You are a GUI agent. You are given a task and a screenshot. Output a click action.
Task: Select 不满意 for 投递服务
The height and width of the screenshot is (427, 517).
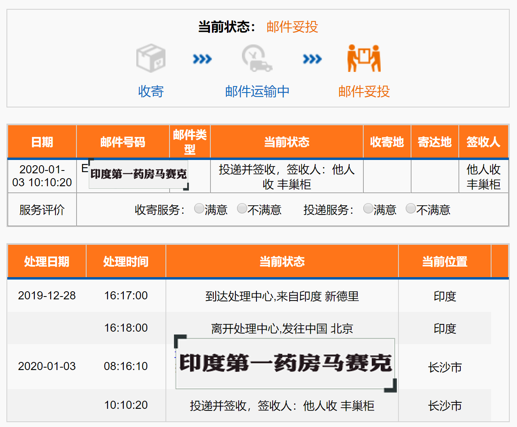(411, 208)
